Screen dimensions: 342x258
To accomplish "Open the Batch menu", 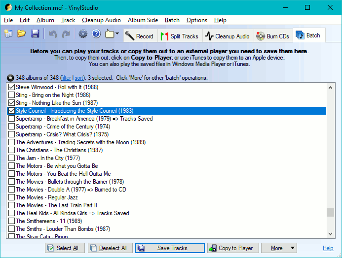I will 172,20.
